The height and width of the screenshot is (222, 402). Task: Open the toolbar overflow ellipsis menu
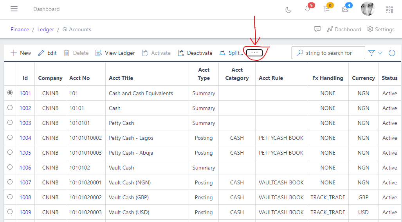pos(254,53)
